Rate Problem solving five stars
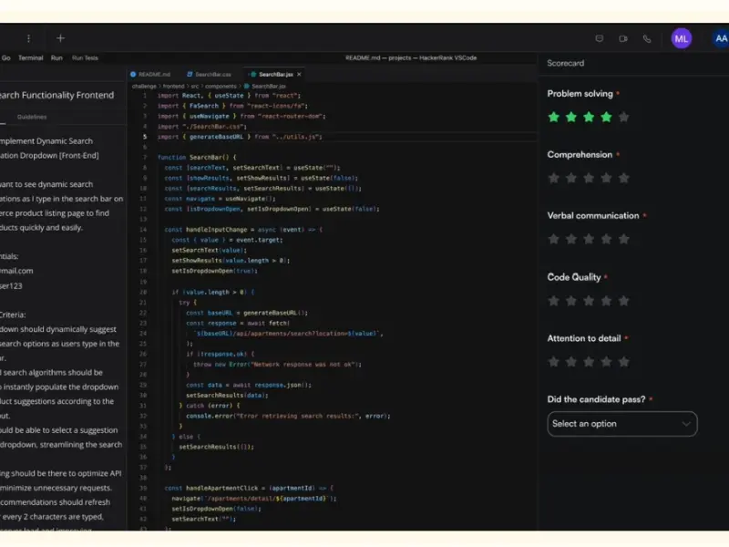729x547 pixels. pyautogui.click(x=624, y=117)
